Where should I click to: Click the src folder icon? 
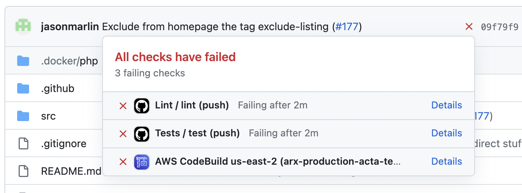coord(23,116)
